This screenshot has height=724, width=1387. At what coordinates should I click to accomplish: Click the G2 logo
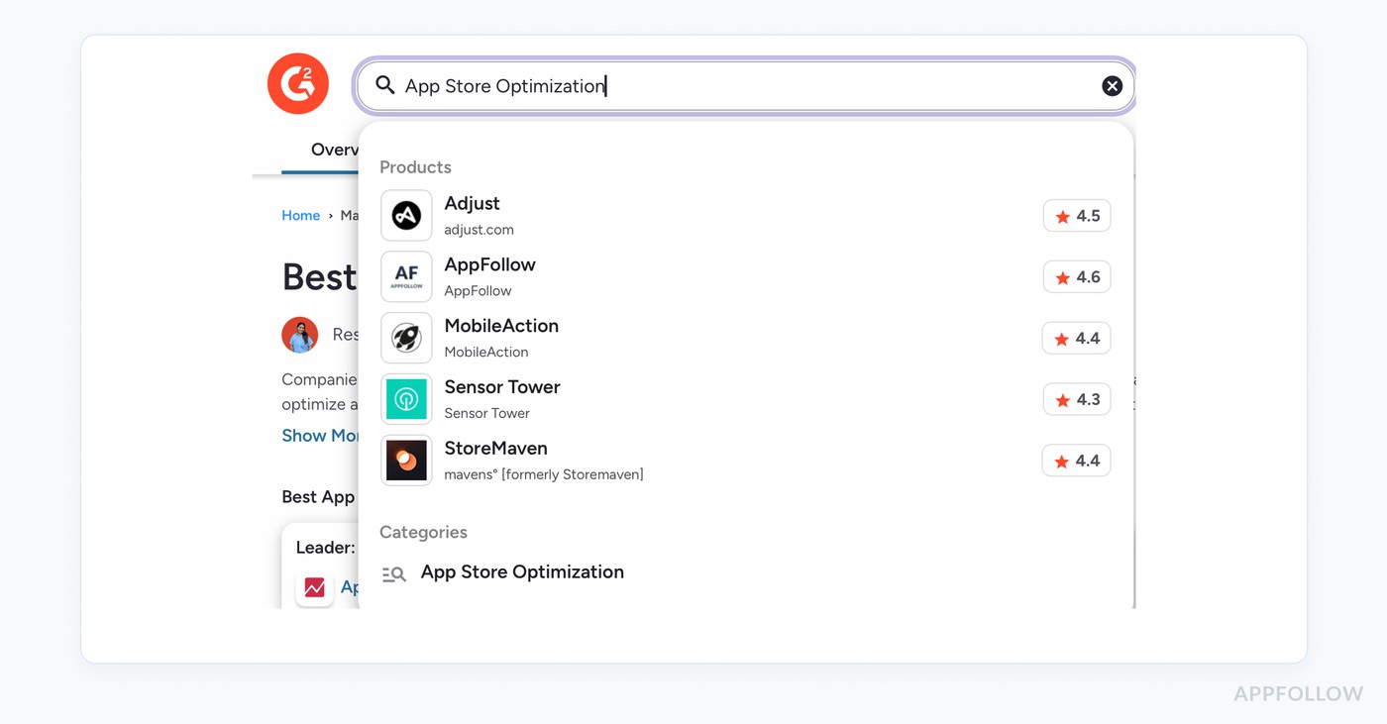click(x=298, y=84)
